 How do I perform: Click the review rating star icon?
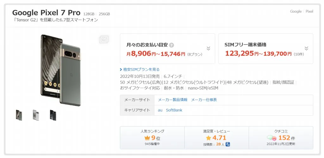point(209,138)
